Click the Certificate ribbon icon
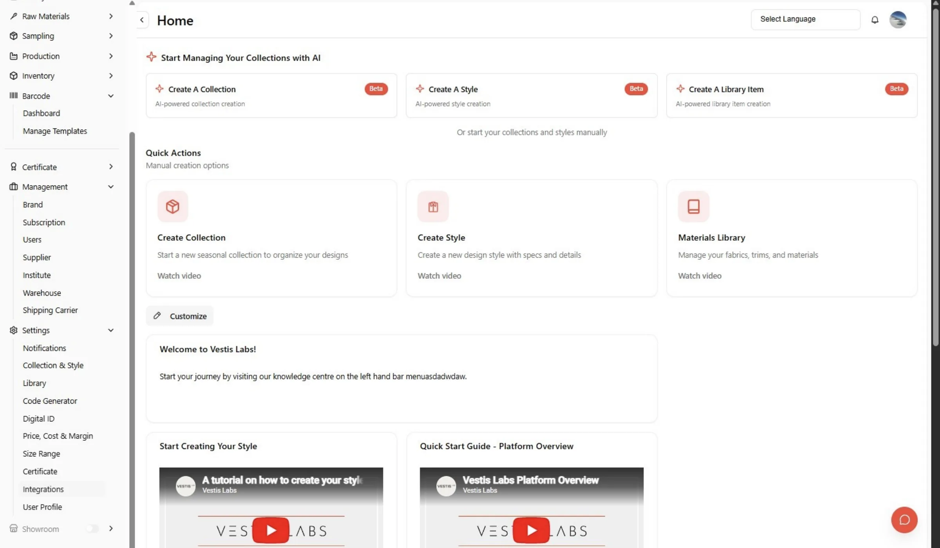Viewport: 940px width, 548px height. coord(14,167)
